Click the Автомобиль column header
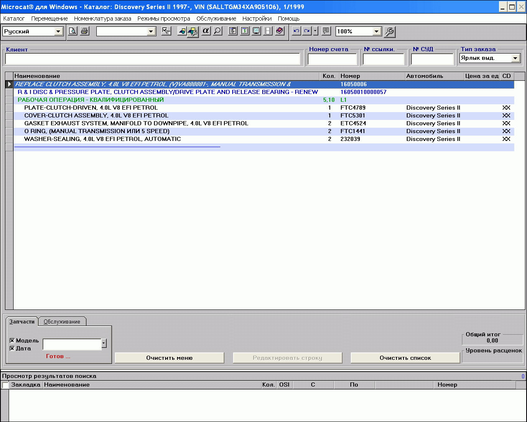 coord(434,76)
